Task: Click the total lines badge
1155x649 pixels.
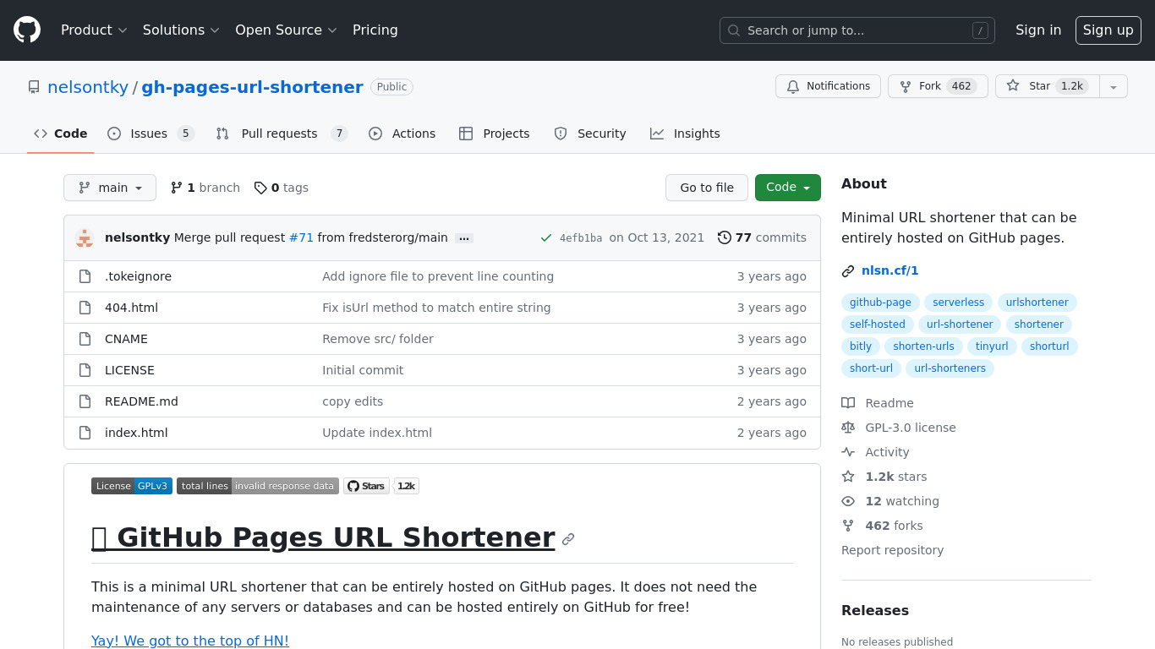Action: (258, 486)
